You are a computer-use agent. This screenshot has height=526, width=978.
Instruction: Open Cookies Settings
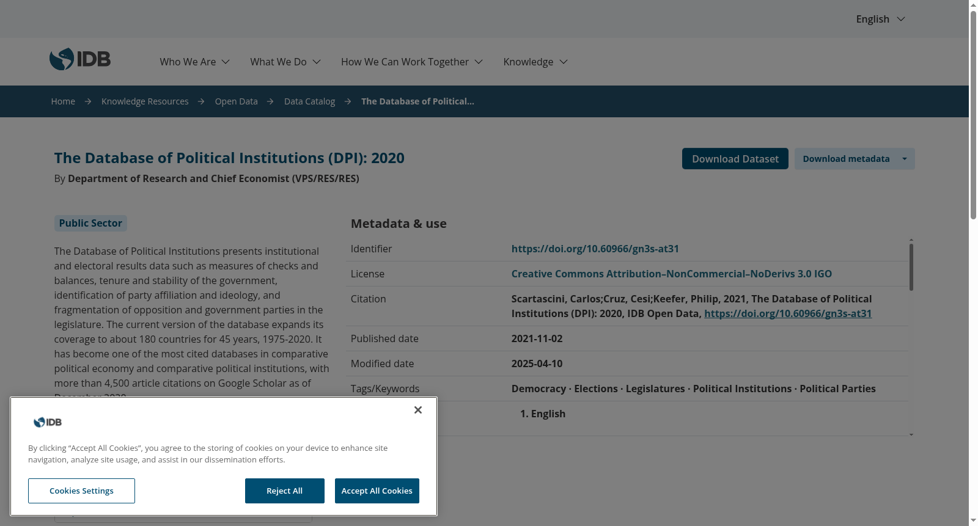[81, 491]
